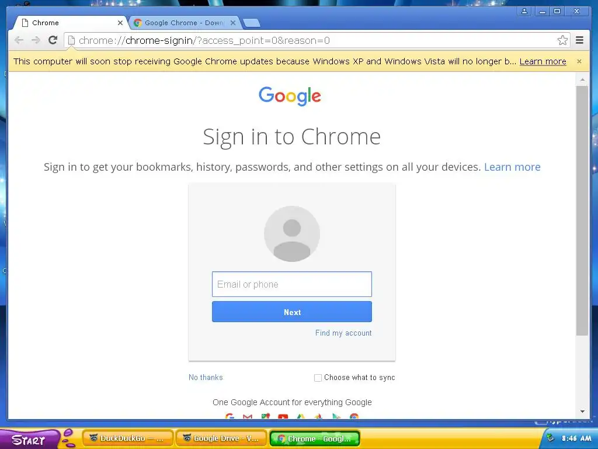This screenshot has width=598, height=449.
Task: Open the Chrome hamburger menu
Action: click(x=580, y=40)
